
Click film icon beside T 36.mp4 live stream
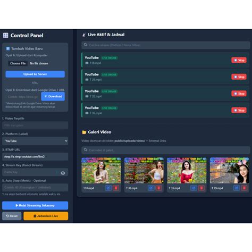(x=87, y=113)
